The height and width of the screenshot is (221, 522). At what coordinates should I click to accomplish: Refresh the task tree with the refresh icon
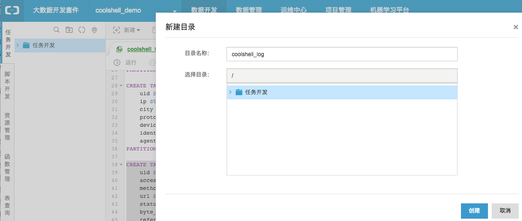pos(82,30)
